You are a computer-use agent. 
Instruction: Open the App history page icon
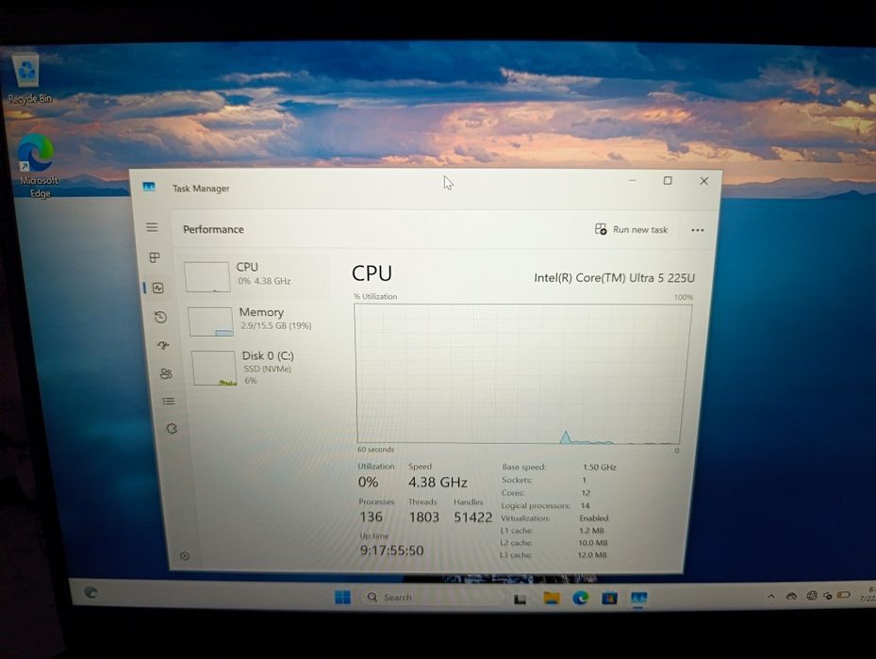[x=161, y=317]
